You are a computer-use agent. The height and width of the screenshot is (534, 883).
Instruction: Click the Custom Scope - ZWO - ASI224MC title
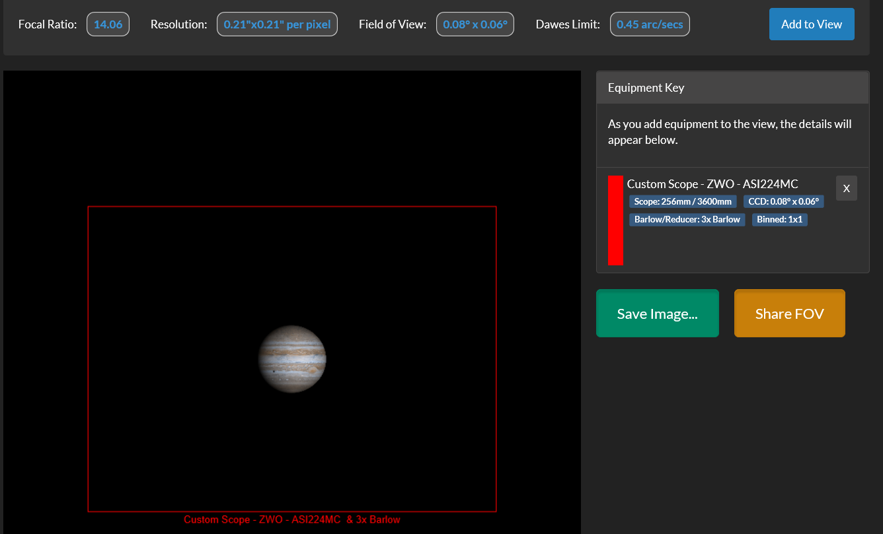[712, 184]
